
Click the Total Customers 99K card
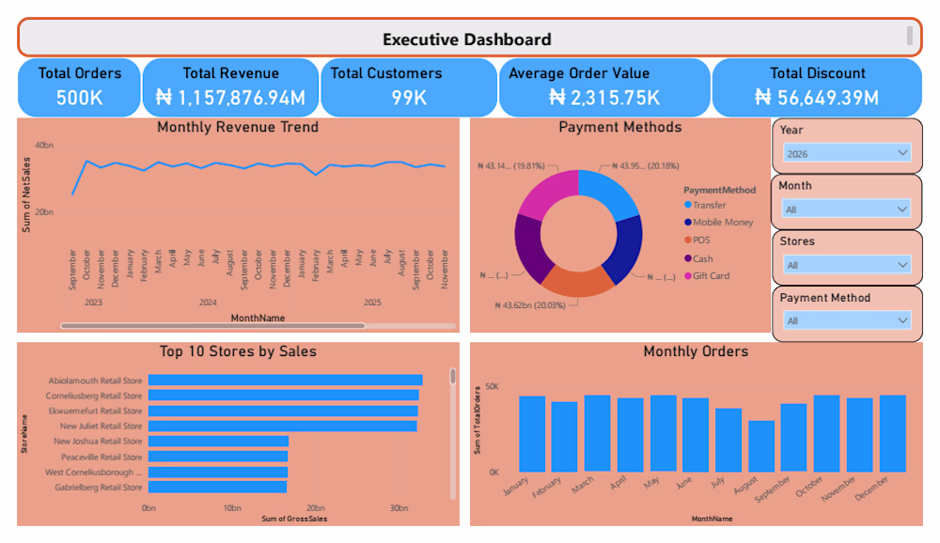click(x=409, y=87)
